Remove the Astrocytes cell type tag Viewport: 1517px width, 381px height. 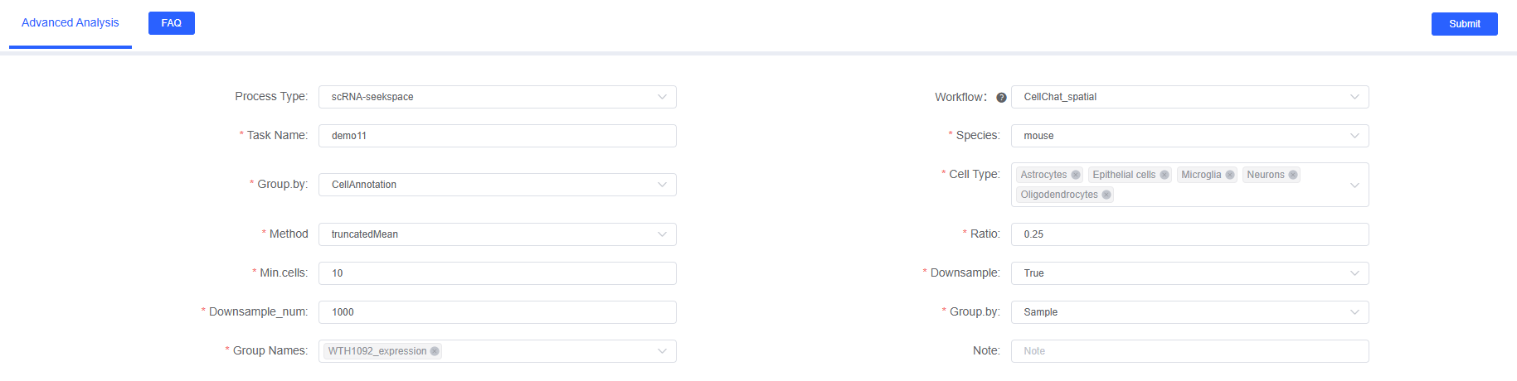click(x=1076, y=175)
